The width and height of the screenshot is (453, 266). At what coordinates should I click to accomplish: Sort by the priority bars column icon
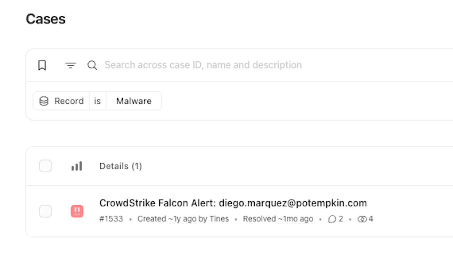tap(77, 166)
